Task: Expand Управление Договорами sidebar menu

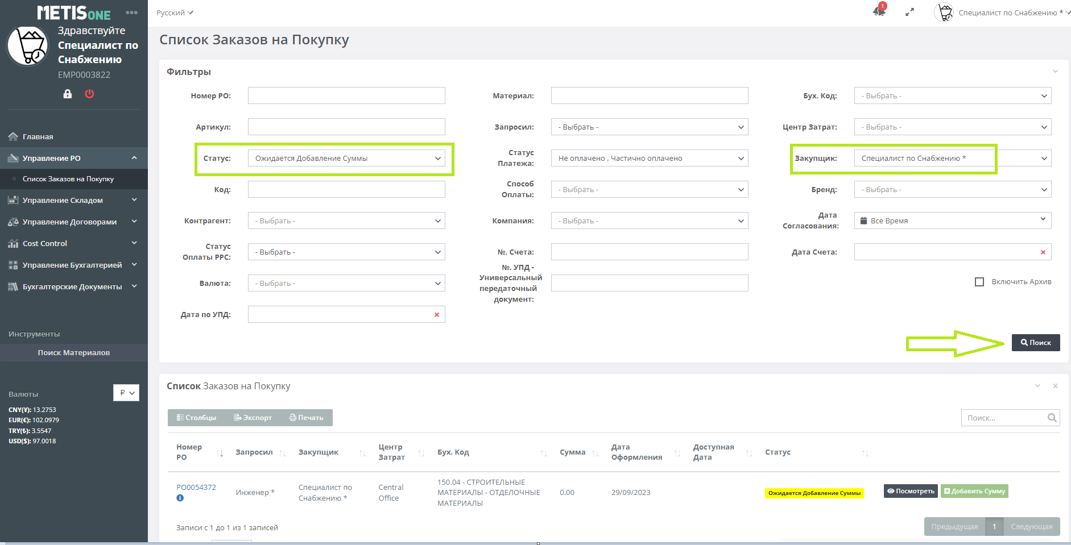Action: click(x=74, y=222)
